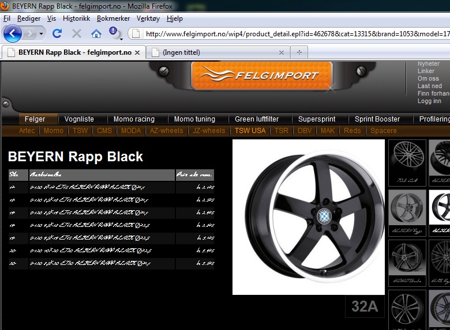Screen dimensions: 450x330
Task: Select Momo racing in navigation bar
Action: (x=134, y=119)
